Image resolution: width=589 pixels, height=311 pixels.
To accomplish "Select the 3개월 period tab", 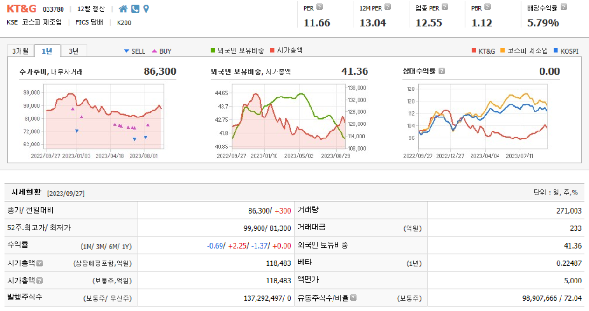I will click(21, 51).
